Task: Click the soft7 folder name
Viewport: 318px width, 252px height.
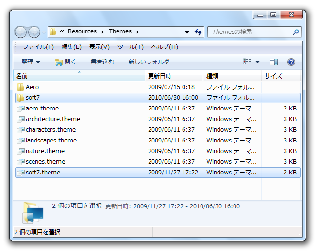Action: [x=33, y=98]
